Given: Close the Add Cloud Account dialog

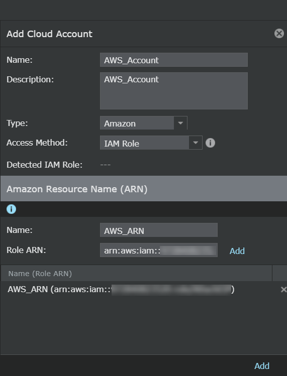Looking at the screenshot, I should click(279, 34).
